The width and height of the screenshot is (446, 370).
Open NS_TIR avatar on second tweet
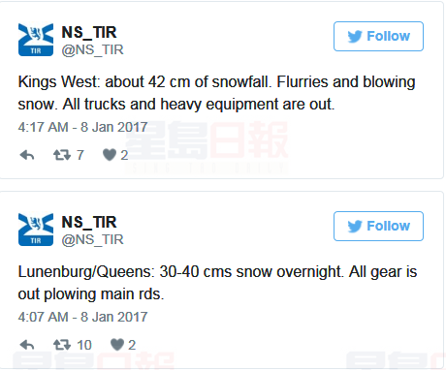36,230
